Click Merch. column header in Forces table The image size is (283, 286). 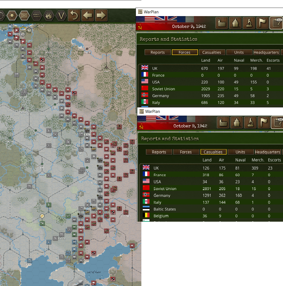(x=257, y=60)
